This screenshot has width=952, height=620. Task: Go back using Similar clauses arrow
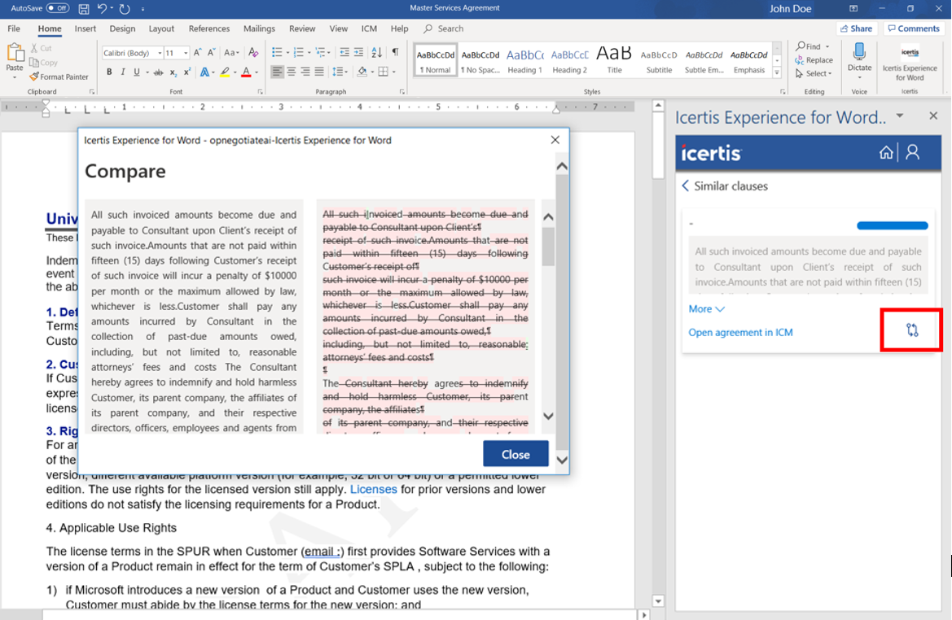[x=685, y=186]
